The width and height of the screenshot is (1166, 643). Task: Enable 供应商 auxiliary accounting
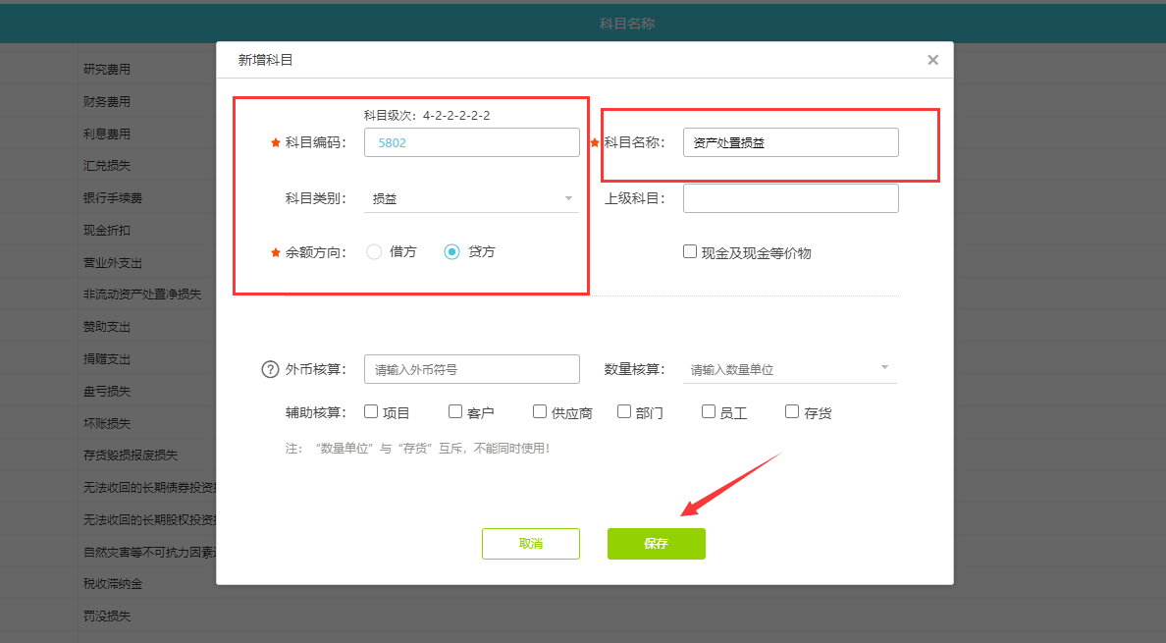(540, 412)
